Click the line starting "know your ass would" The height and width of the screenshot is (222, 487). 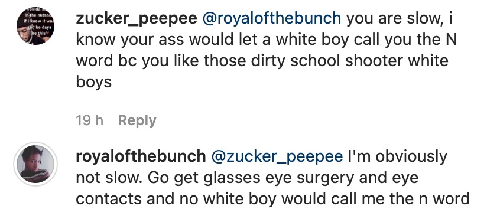(x=266, y=40)
